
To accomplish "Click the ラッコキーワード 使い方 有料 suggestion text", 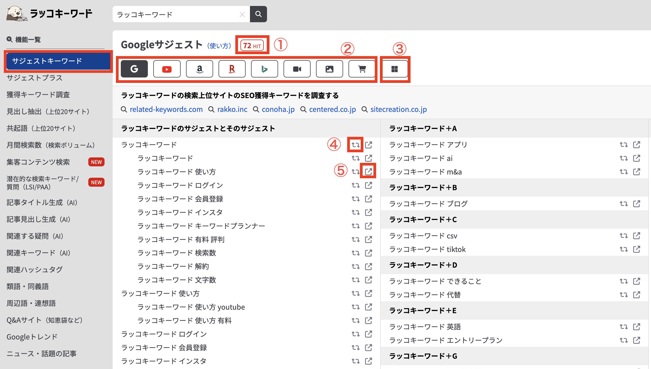I will [184, 321].
